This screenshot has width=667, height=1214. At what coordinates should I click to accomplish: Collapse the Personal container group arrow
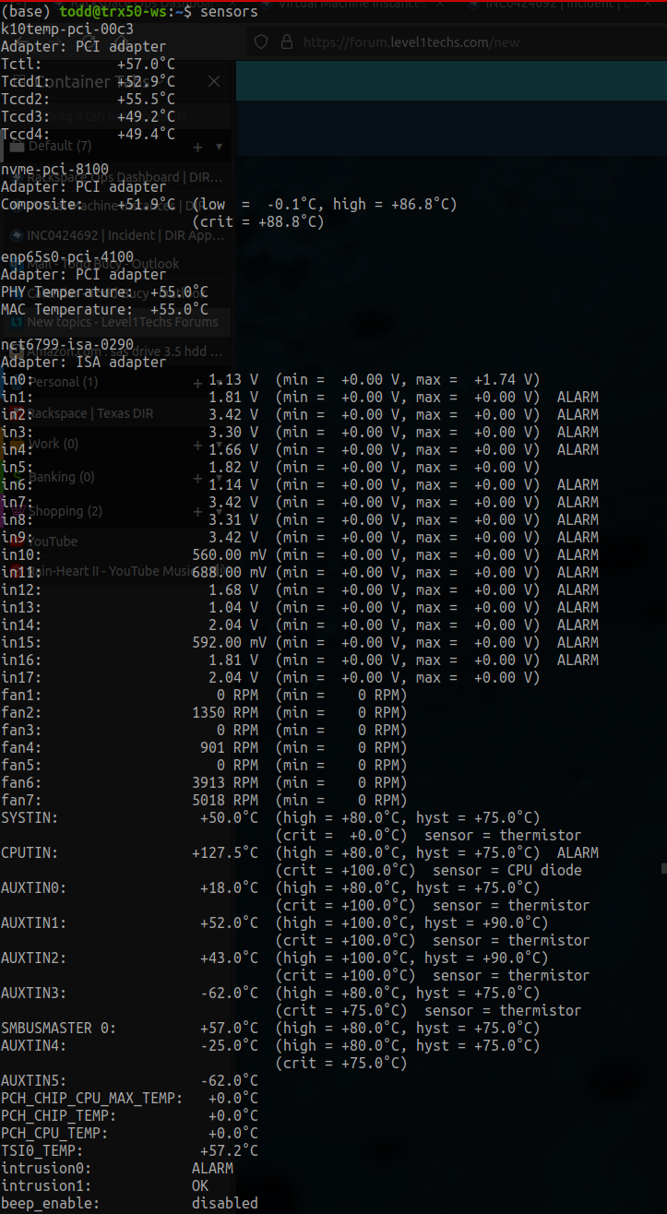pyautogui.click(x=219, y=383)
